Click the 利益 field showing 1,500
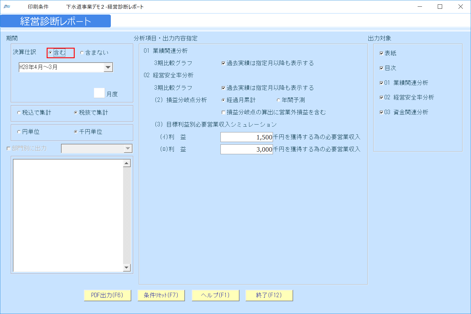This screenshot has height=314, width=471. click(x=246, y=137)
